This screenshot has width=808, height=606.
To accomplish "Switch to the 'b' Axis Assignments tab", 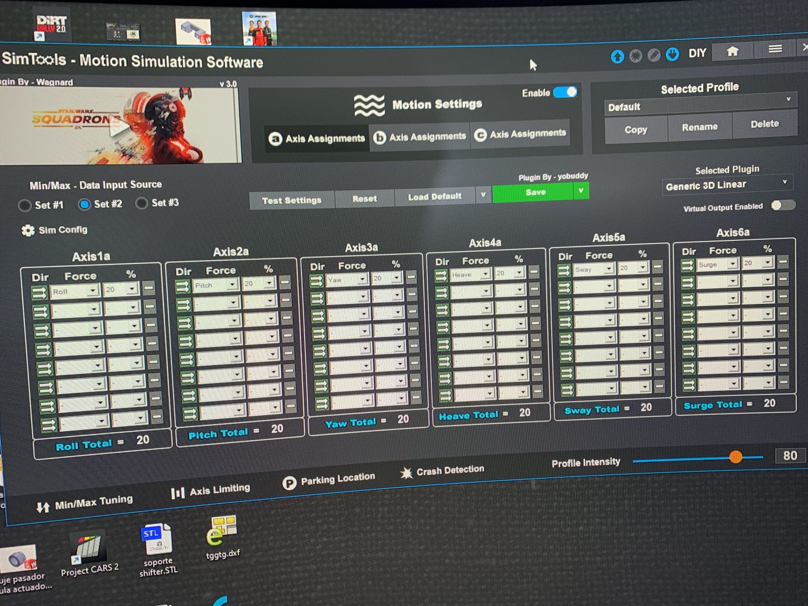I will coord(420,136).
